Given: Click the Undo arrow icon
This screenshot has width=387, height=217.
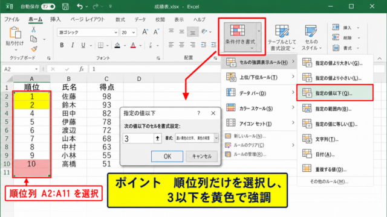Looking at the screenshot, I should pos(79,7).
